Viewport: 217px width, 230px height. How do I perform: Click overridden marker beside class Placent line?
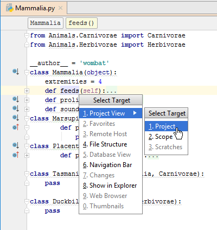(x=16, y=145)
